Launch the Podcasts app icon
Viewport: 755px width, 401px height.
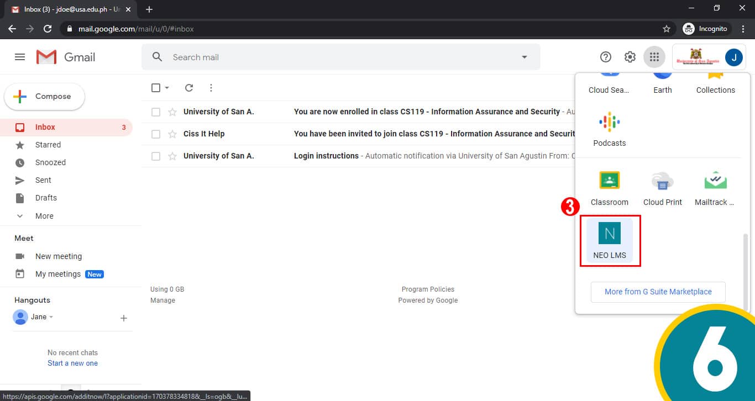tap(609, 122)
